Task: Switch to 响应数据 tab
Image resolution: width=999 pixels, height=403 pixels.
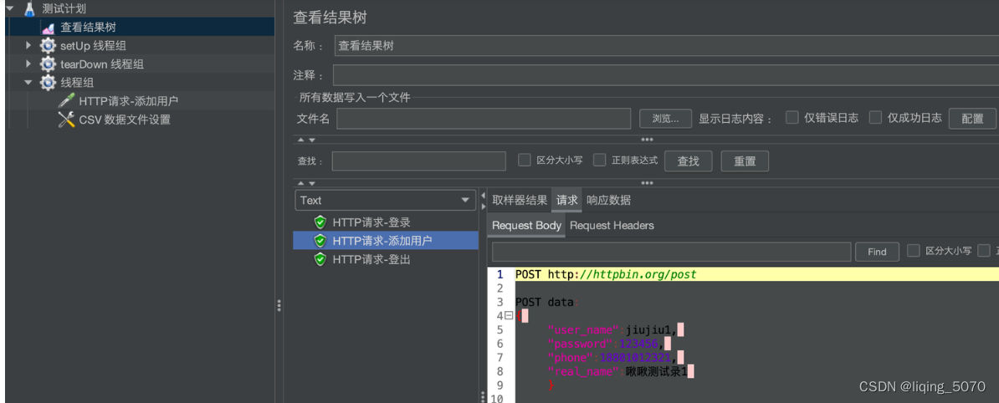Action: click(x=608, y=200)
